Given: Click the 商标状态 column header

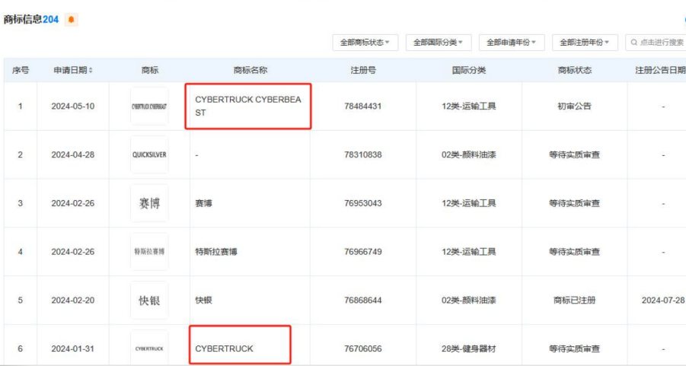Looking at the screenshot, I should (574, 70).
